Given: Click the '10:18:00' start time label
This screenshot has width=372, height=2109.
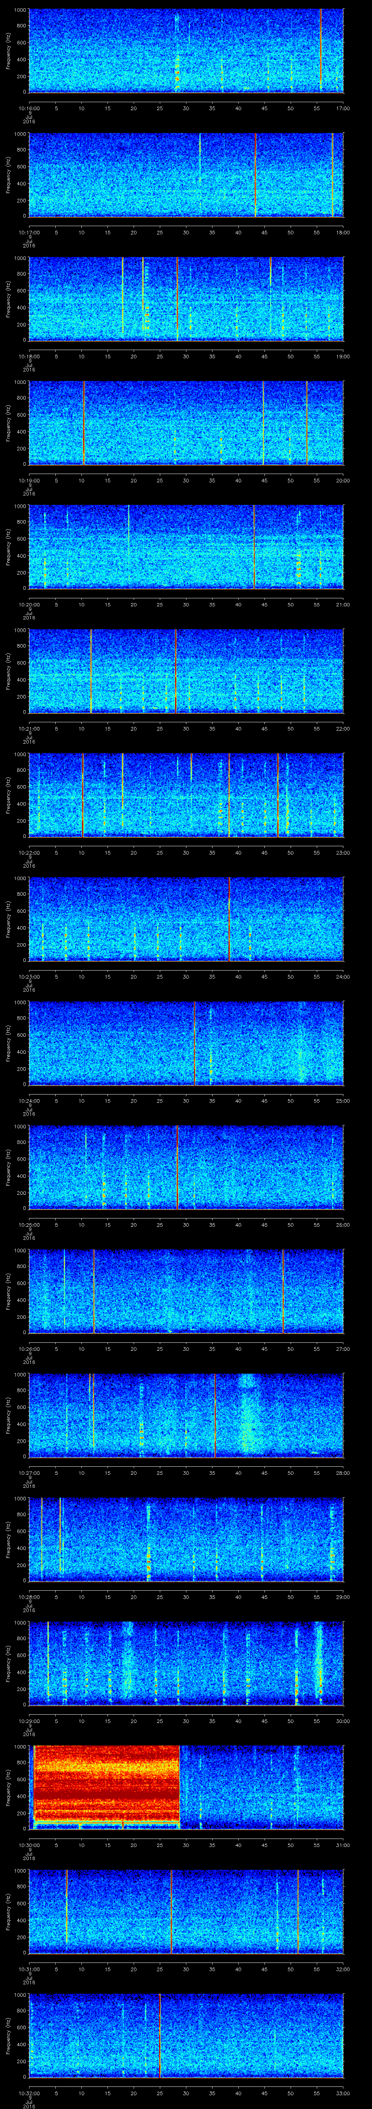Looking at the screenshot, I should (x=29, y=356).
